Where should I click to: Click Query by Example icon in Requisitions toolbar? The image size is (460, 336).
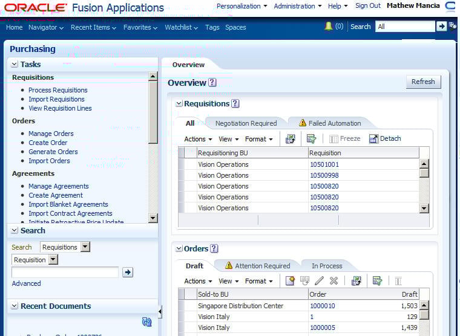point(311,138)
